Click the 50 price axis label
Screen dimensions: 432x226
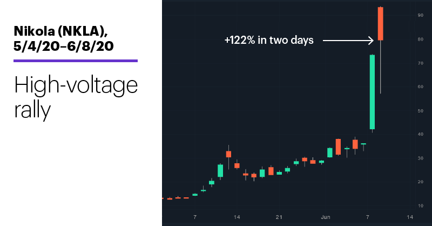click(x=421, y=111)
